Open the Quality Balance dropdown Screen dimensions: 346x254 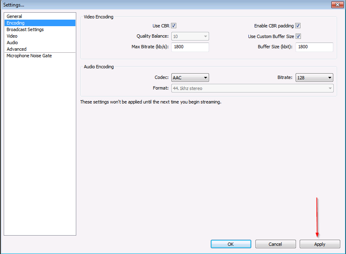190,36
